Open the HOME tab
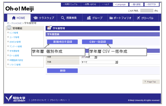This screenshot has width=166, height=106. coord(19,18)
